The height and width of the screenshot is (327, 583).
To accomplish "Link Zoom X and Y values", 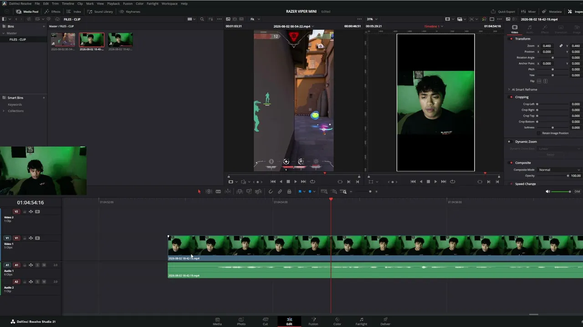I will tap(561, 46).
